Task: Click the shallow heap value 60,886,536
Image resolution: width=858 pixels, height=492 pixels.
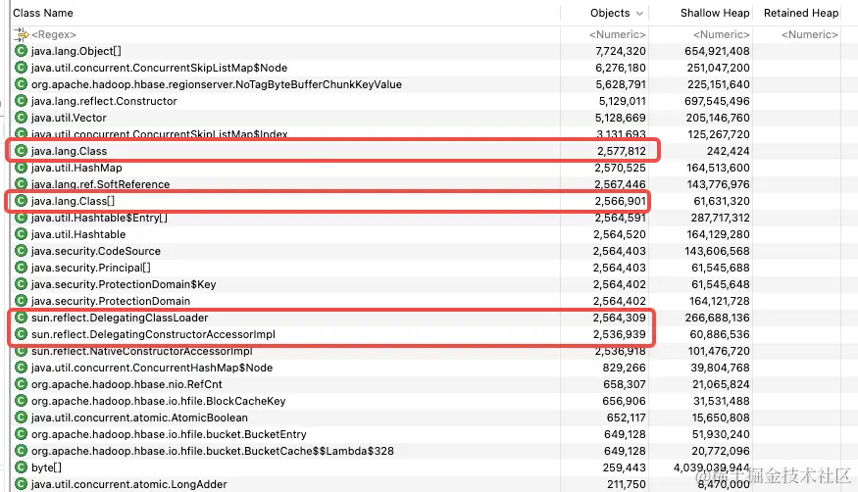Action: (720, 334)
